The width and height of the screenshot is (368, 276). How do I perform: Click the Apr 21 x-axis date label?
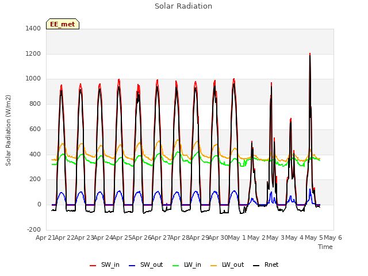(x=45, y=237)
